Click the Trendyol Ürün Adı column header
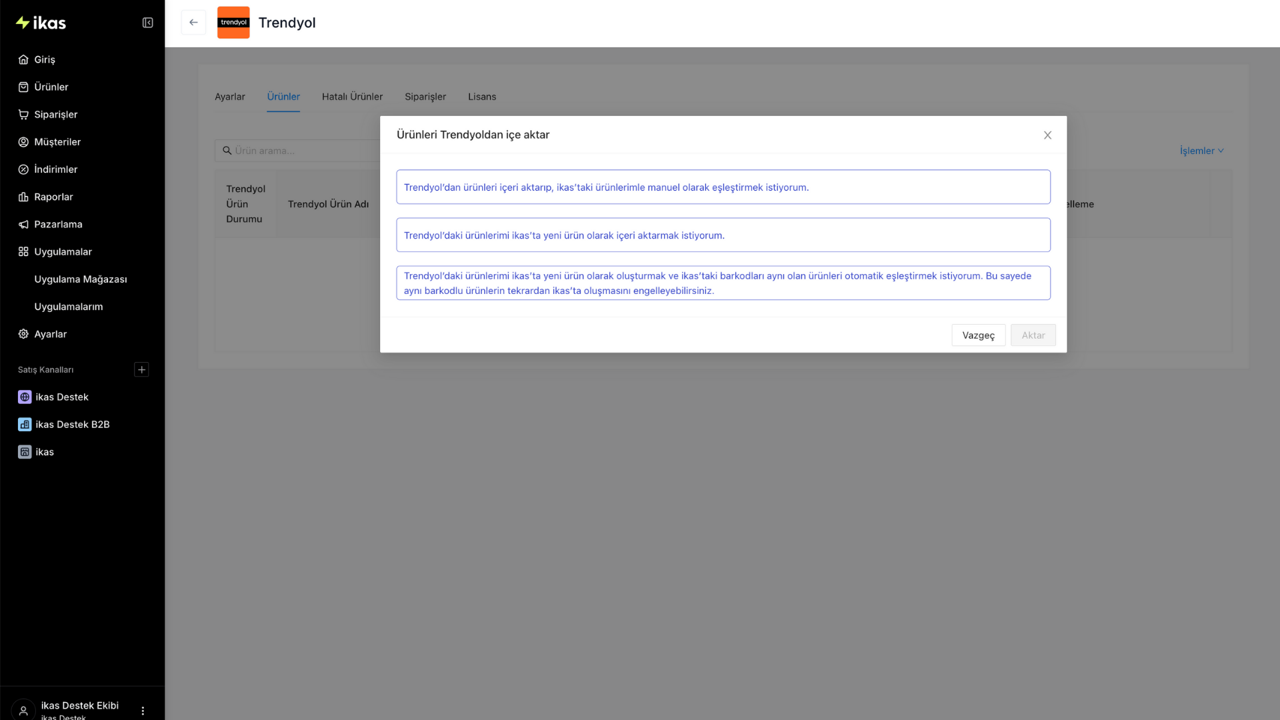The width and height of the screenshot is (1280, 720). point(328,204)
